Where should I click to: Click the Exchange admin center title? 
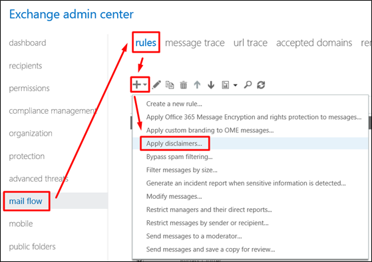(x=71, y=14)
